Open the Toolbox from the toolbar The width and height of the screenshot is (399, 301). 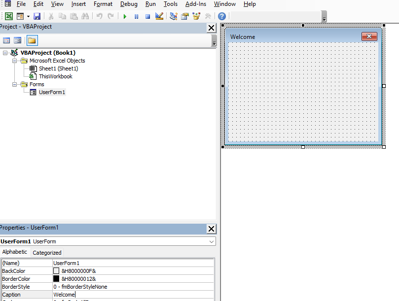(208, 16)
